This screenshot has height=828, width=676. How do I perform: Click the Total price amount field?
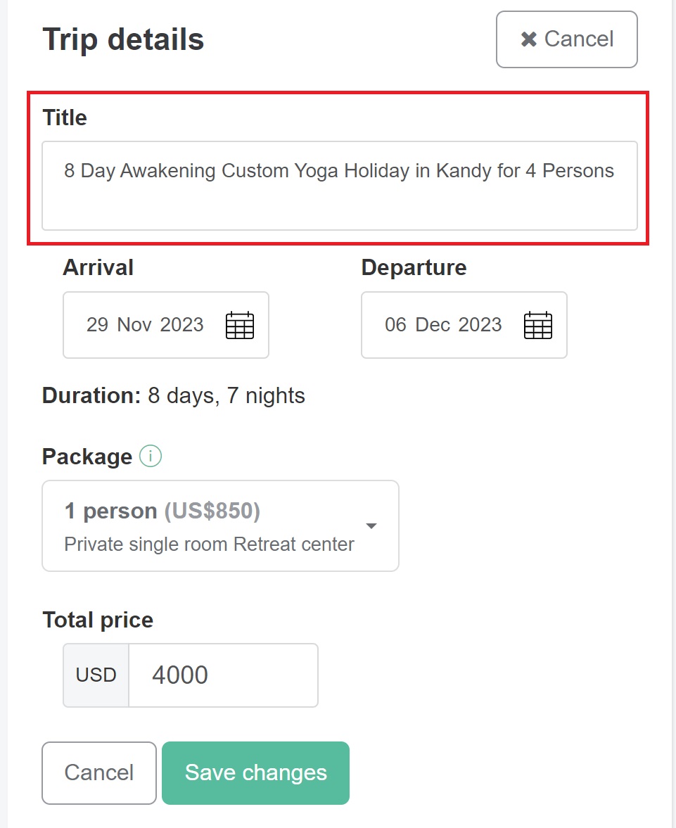222,675
